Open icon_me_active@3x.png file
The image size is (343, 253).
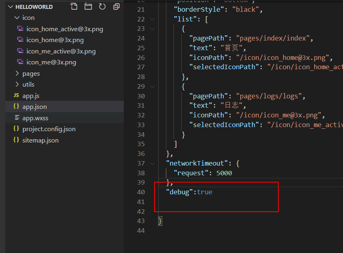tap(61, 51)
